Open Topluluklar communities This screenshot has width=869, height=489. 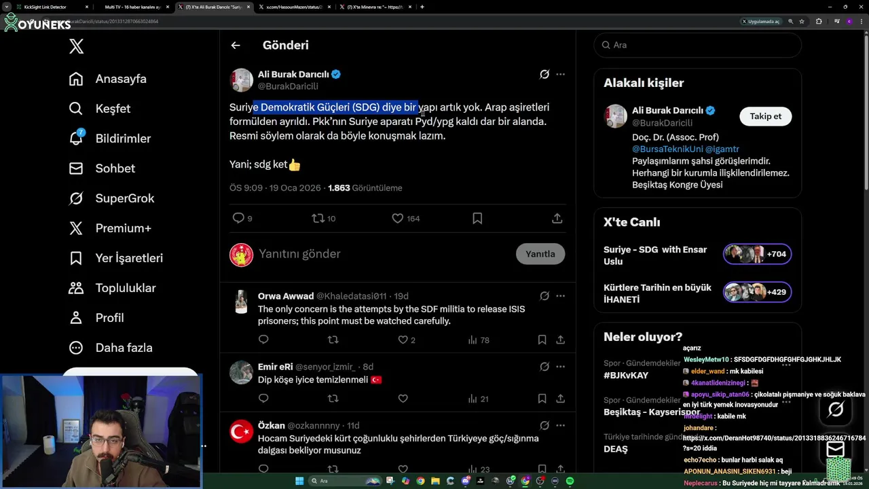(x=113, y=288)
